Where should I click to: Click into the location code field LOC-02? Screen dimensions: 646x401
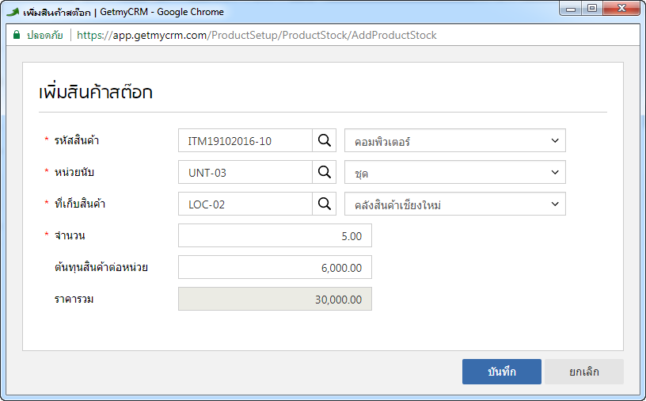(245, 204)
